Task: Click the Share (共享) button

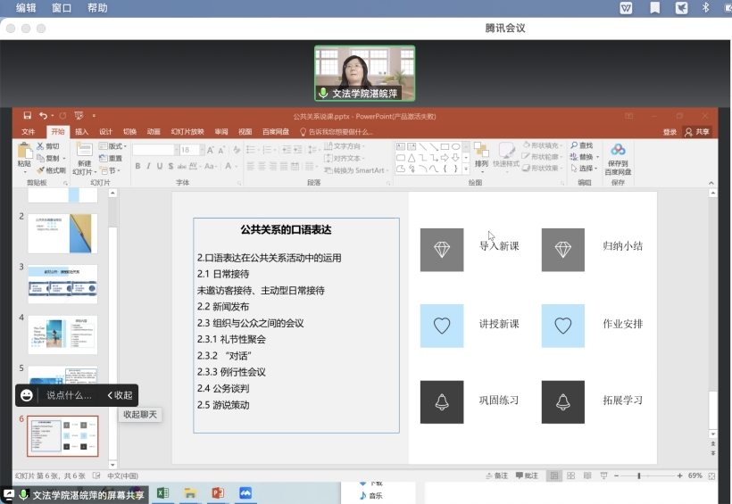Action: pyautogui.click(x=698, y=132)
